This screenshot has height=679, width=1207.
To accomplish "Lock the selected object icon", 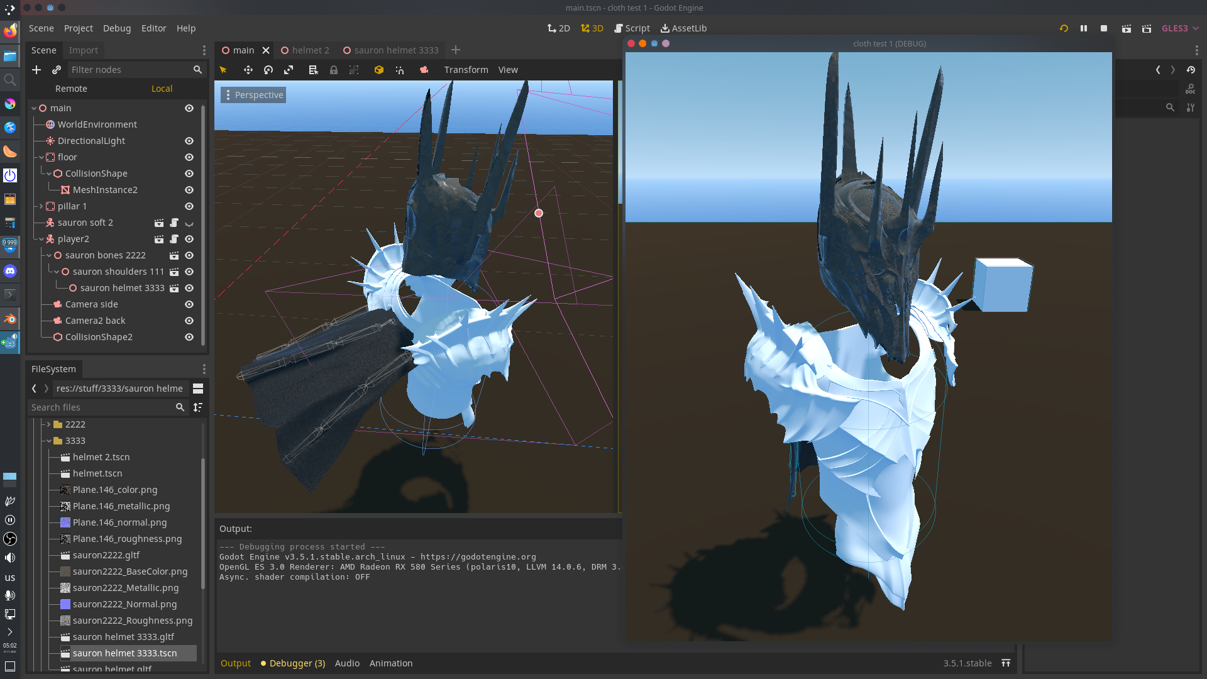I will [334, 70].
